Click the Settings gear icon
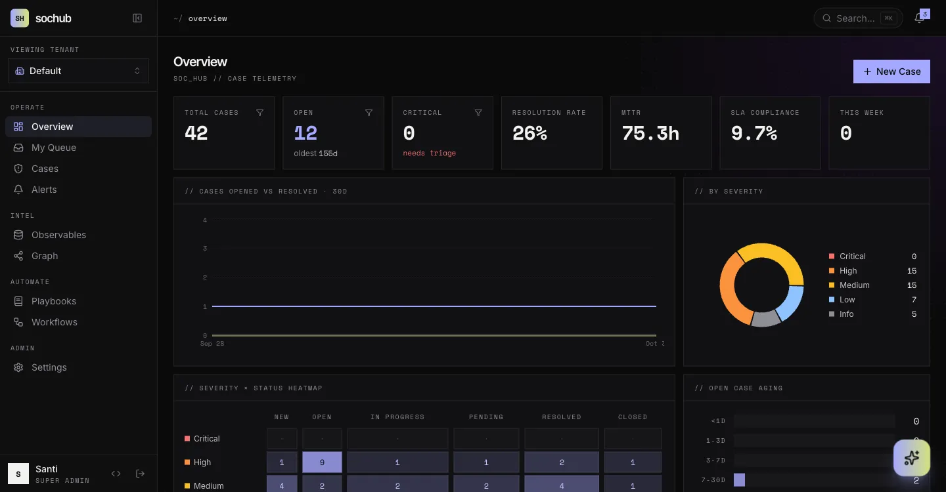Viewport: 946px width, 492px height. tap(18, 367)
